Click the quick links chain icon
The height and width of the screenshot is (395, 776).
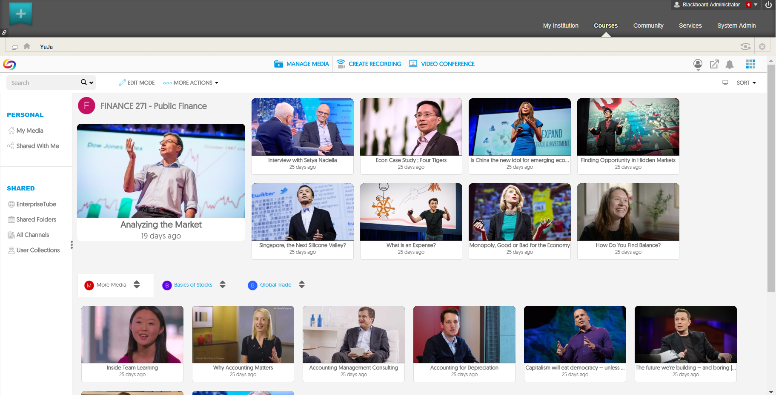click(x=4, y=32)
